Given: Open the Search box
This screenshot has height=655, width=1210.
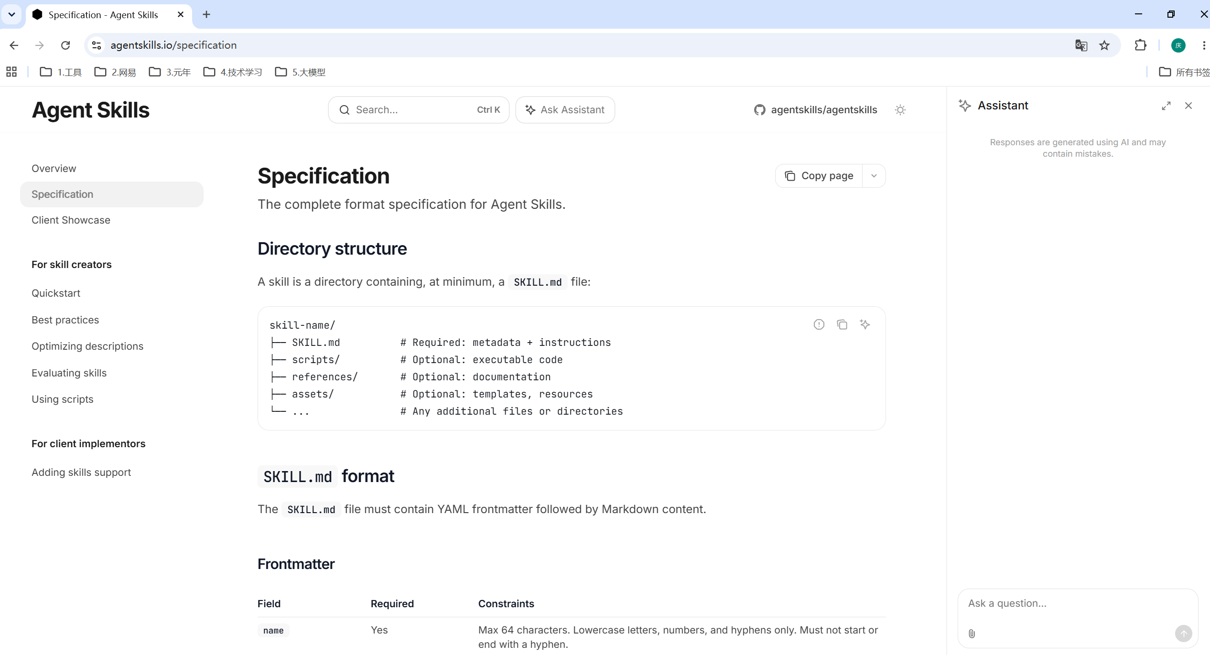Looking at the screenshot, I should (x=419, y=110).
